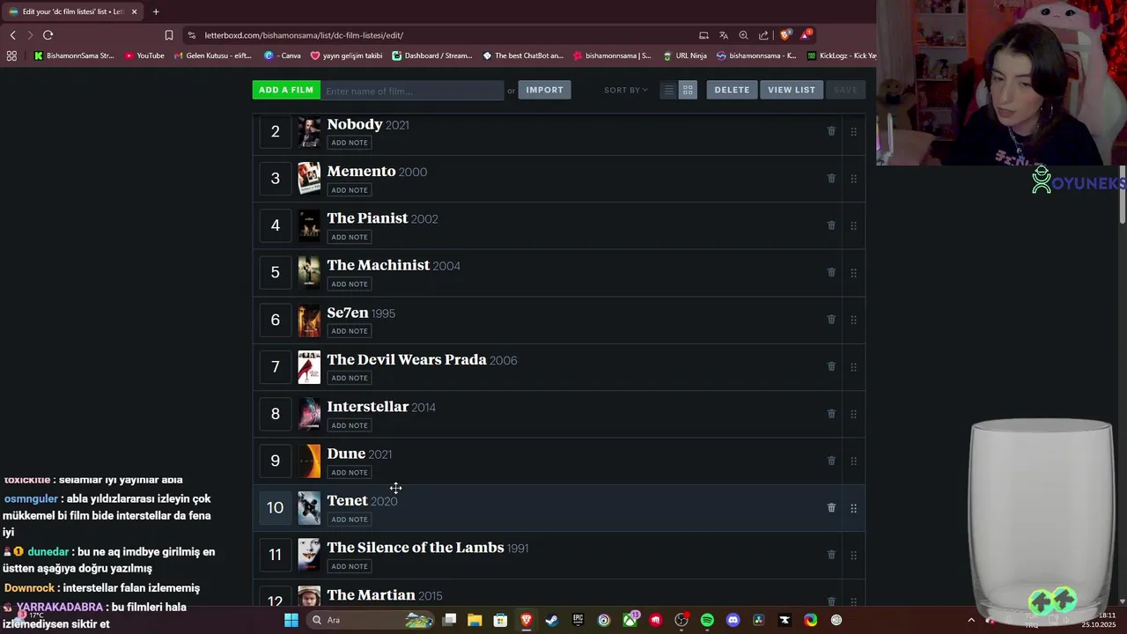Open The Silence of the Lambs title link
1127x634 pixels.
point(416,548)
